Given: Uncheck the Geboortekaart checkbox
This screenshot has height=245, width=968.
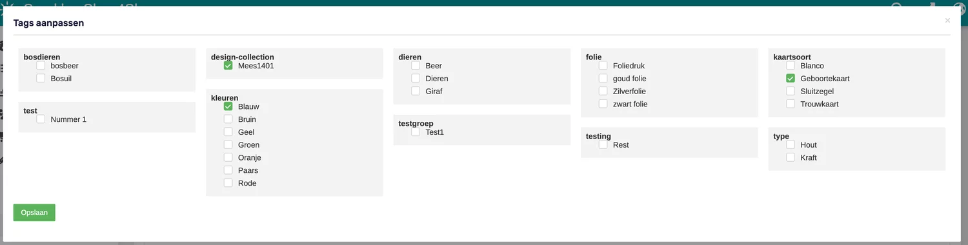Looking at the screenshot, I should coord(791,79).
